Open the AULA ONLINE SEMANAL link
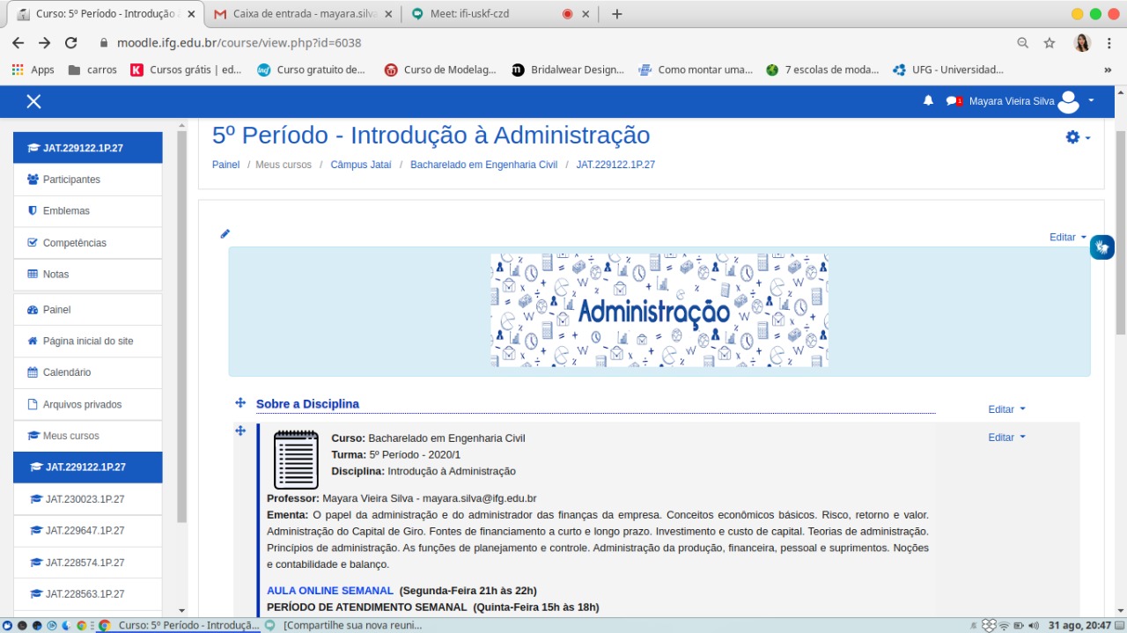 pyautogui.click(x=329, y=591)
